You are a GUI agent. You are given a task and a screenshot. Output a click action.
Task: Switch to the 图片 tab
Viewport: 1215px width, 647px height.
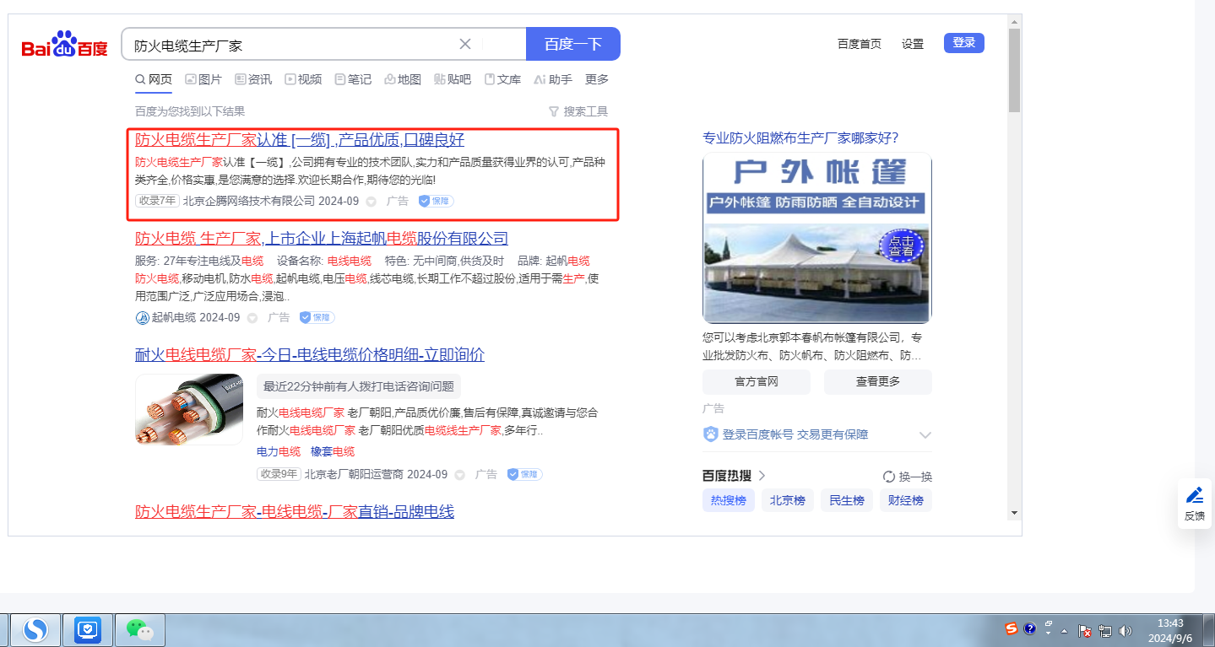[x=203, y=79]
